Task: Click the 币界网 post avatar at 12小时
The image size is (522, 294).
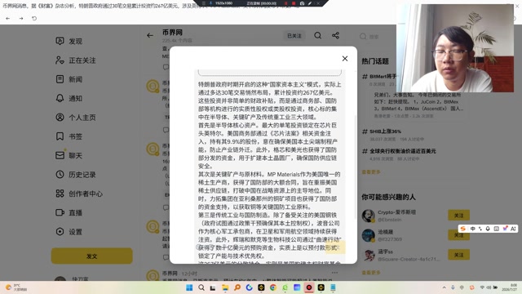Action: [153, 275]
